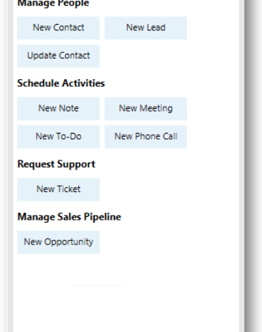Click blank area right of New Ticket
Screen dimensions: 262x332
pyautogui.click(x=146, y=189)
